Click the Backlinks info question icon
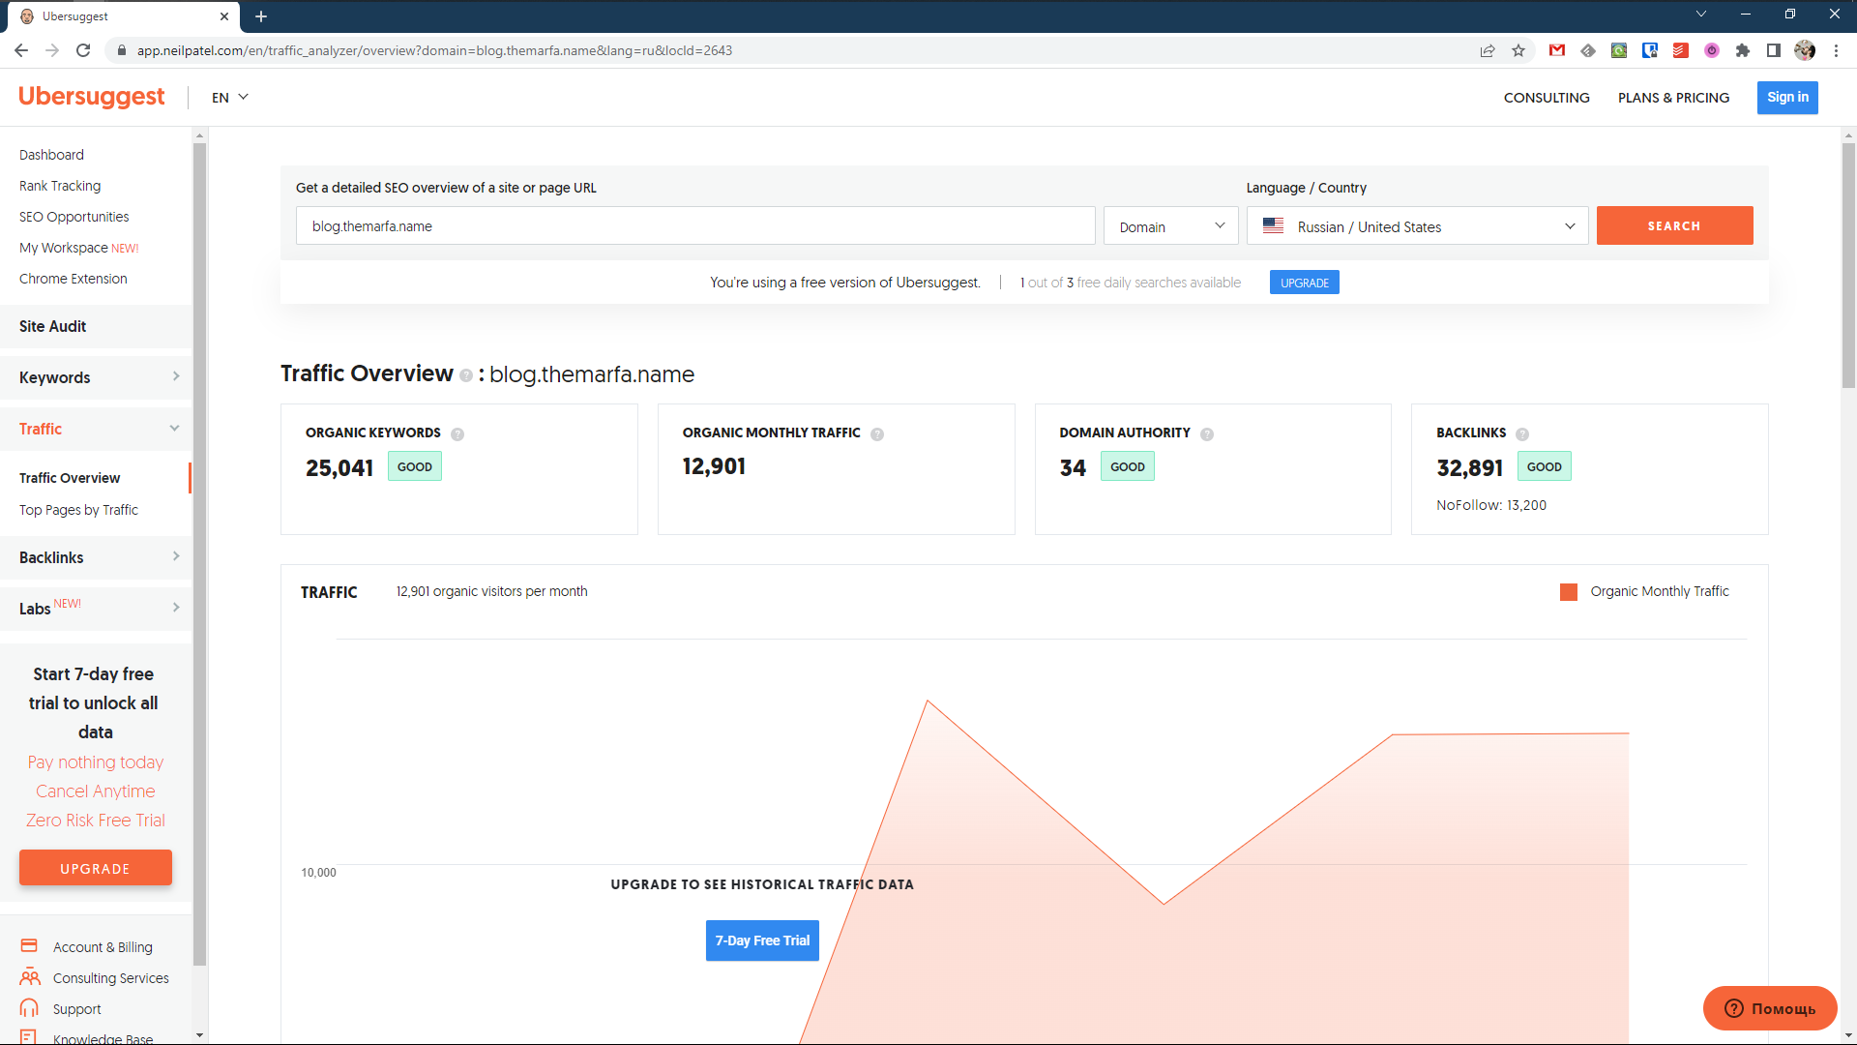Screen dimensions: 1857x1045 point(1522,434)
